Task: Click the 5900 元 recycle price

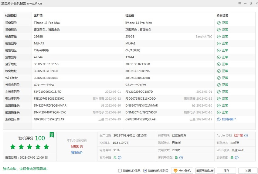Action: pyautogui.click(x=77, y=146)
